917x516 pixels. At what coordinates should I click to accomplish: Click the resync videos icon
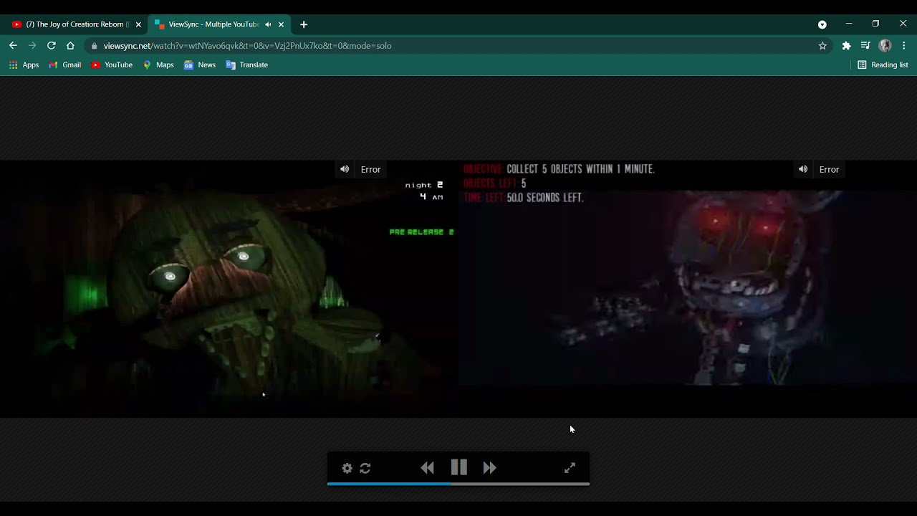coord(365,468)
